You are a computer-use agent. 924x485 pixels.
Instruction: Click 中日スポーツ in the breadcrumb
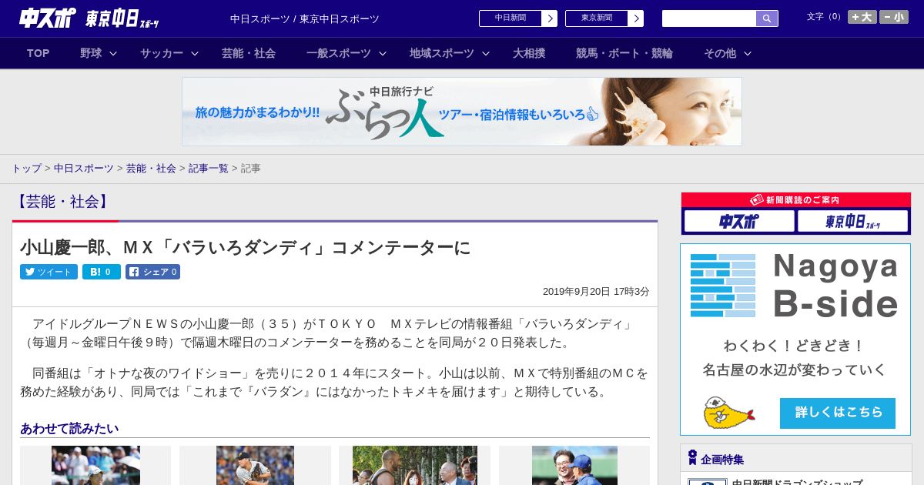click(x=84, y=168)
